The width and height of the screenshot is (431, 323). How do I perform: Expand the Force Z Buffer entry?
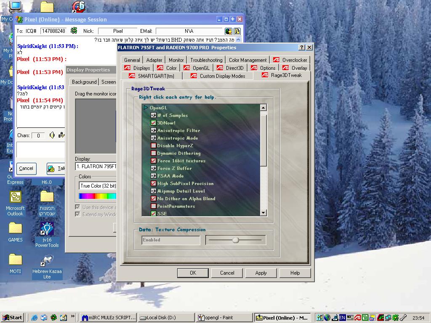tap(153, 168)
